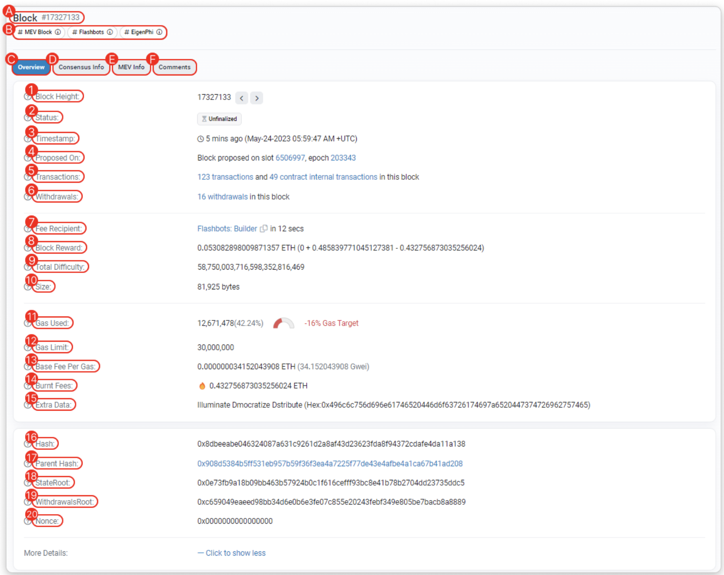This screenshot has width=724, height=575.
Task: Click help icon beside Timestamp label
Action: click(28, 139)
